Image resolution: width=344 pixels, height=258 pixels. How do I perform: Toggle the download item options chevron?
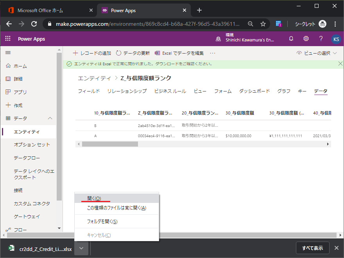pyautogui.click(x=81, y=248)
